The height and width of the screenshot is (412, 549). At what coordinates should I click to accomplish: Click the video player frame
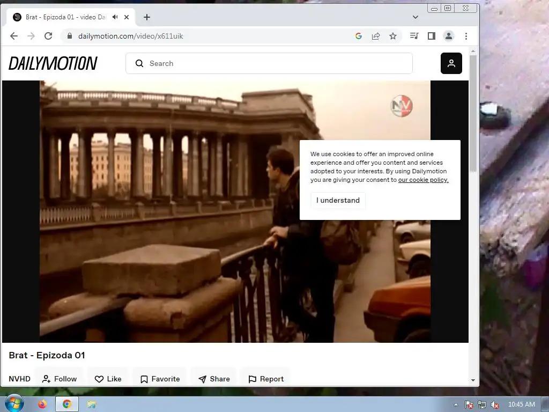(235, 211)
